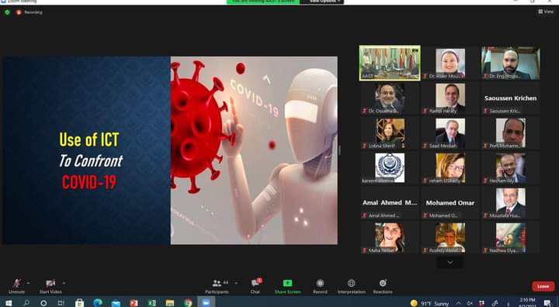Image resolution: width=559 pixels, height=307 pixels.
Task: Click the red Leave button
Action: [x=543, y=286]
